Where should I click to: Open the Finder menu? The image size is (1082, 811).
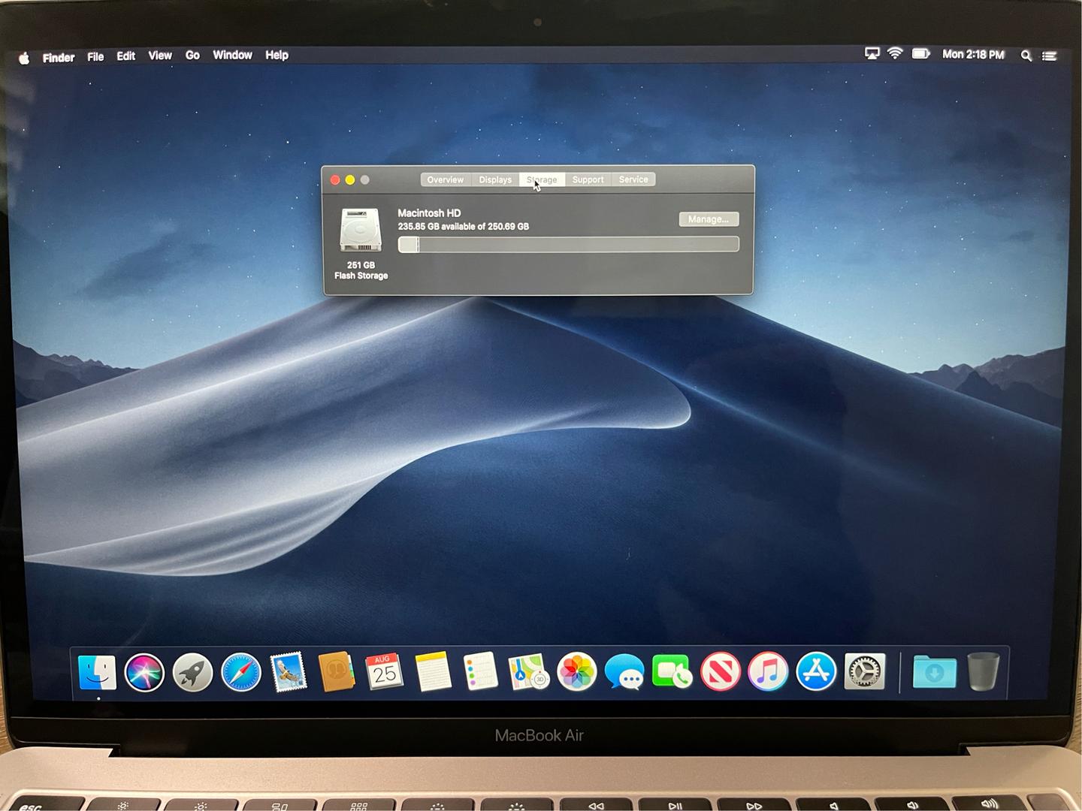(59, 57)
